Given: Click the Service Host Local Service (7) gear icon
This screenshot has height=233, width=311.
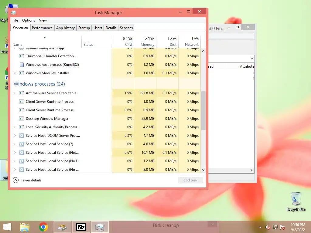Looking at the screenshot, I should (22, 144).
